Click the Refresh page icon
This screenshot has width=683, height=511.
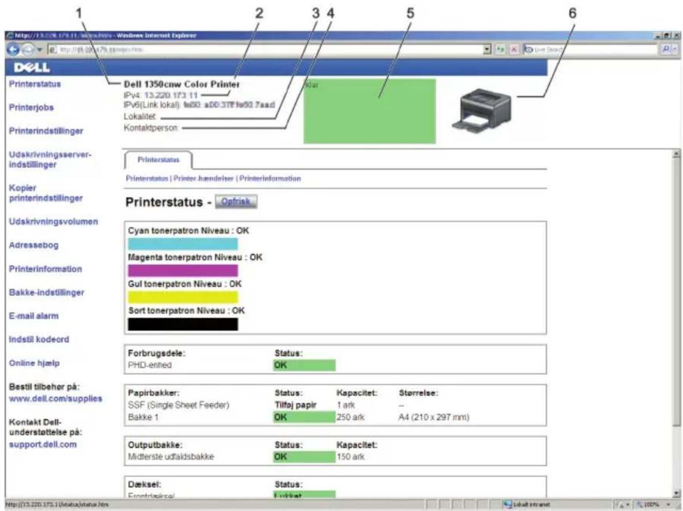point(501,50)
